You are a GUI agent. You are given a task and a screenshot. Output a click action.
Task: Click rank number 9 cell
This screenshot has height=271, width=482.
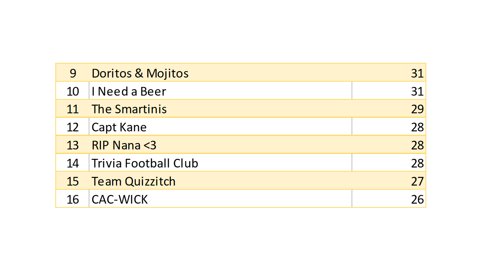coord(73,73)
